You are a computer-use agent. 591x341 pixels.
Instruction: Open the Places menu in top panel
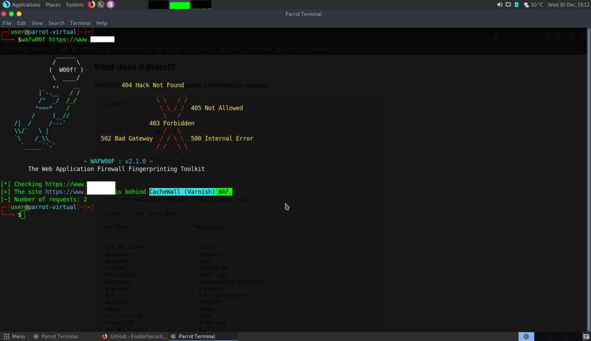tap(53, 4)
